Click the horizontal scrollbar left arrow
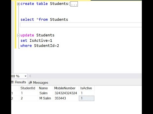 click(x=30, y=76)
